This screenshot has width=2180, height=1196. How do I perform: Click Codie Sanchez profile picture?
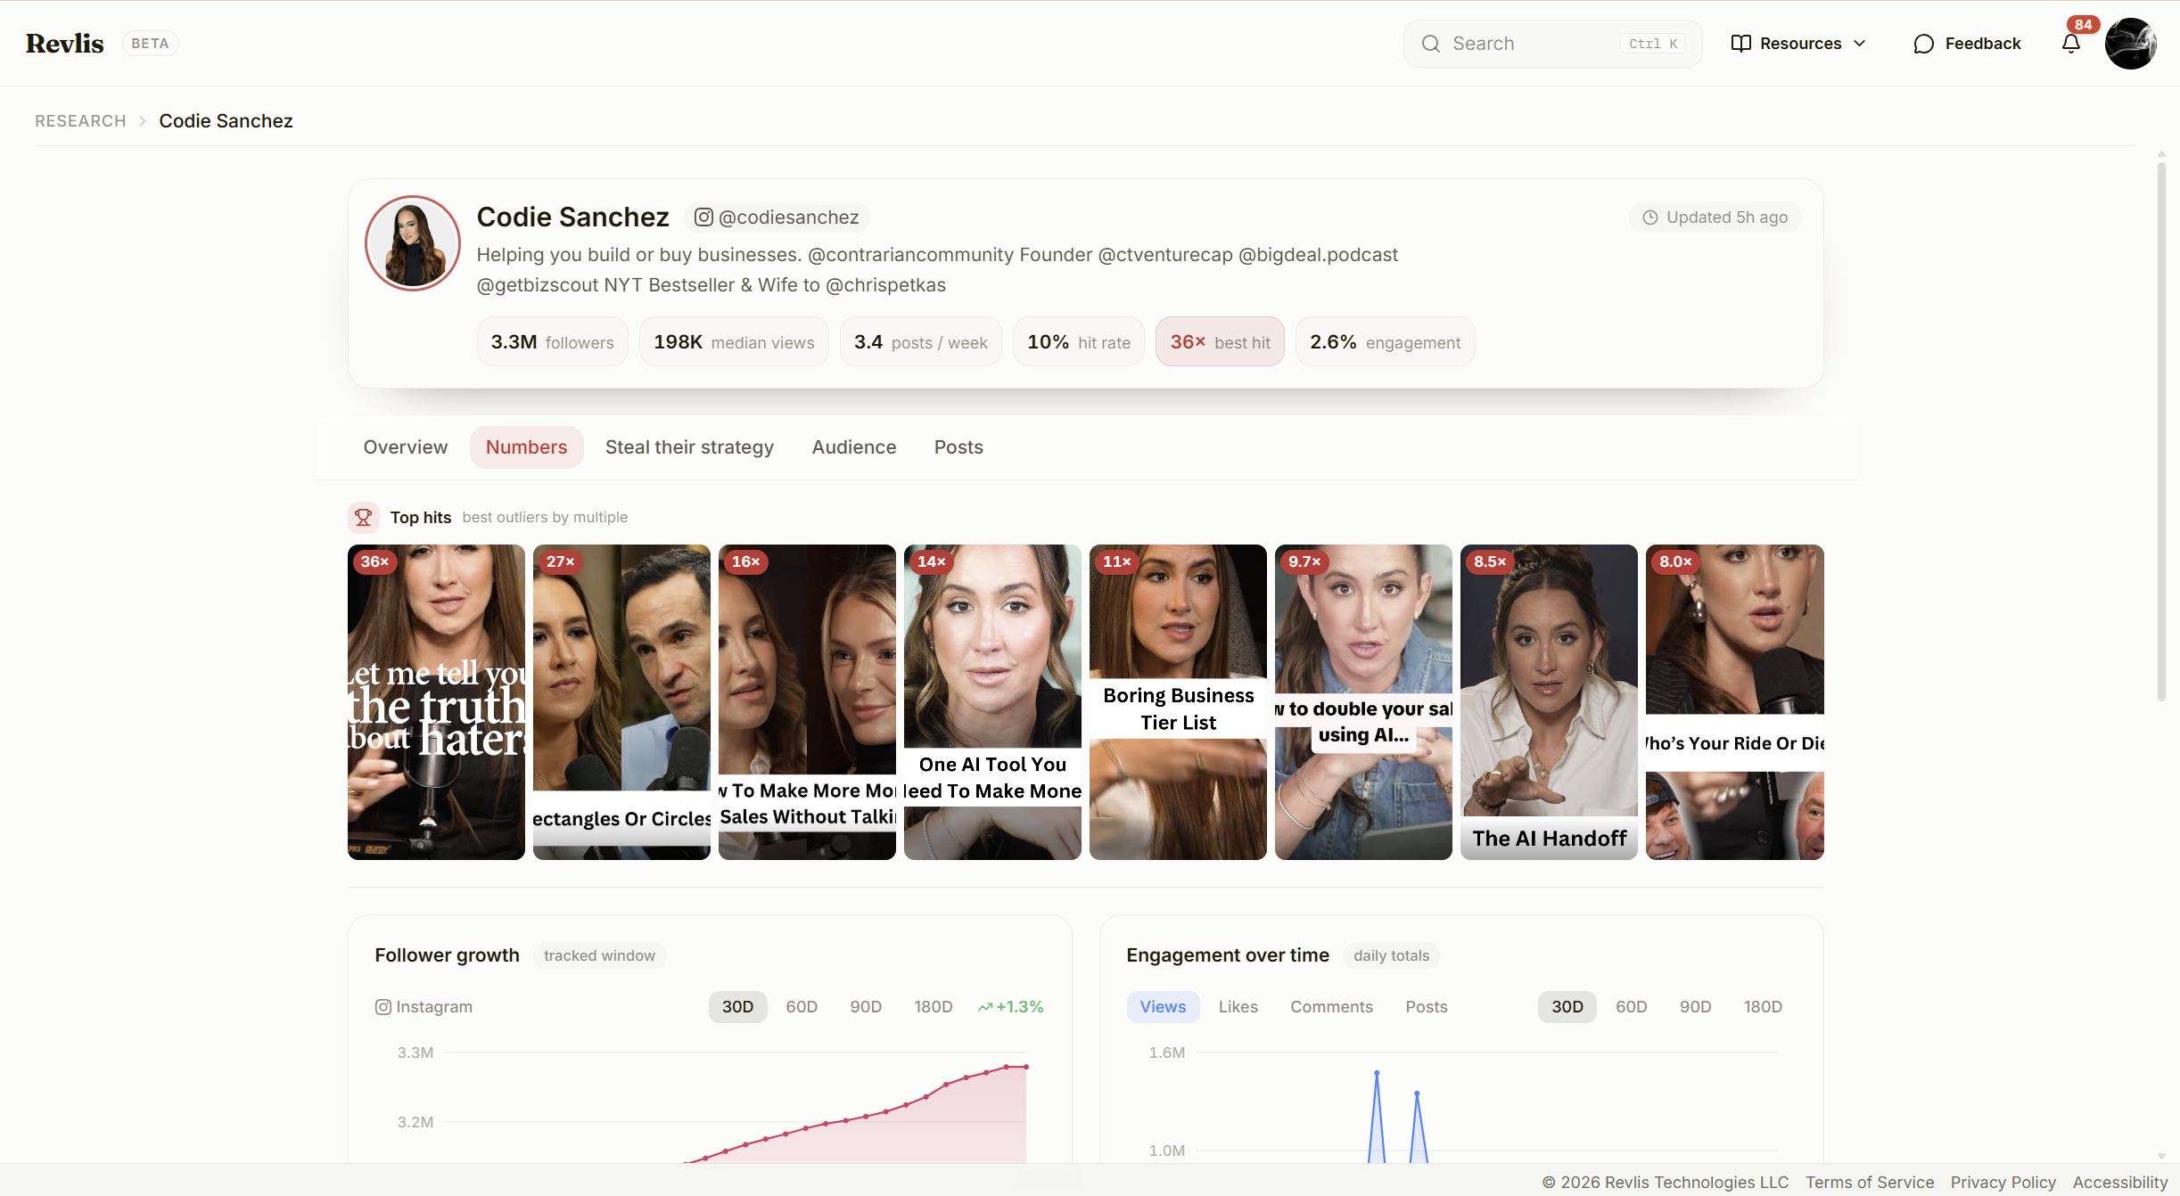coord(412,243)
